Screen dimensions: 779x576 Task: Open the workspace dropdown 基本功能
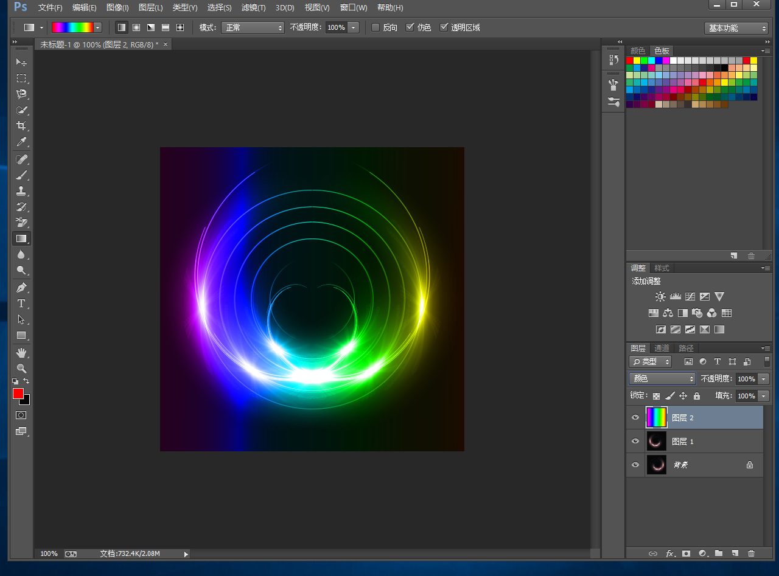736,28
